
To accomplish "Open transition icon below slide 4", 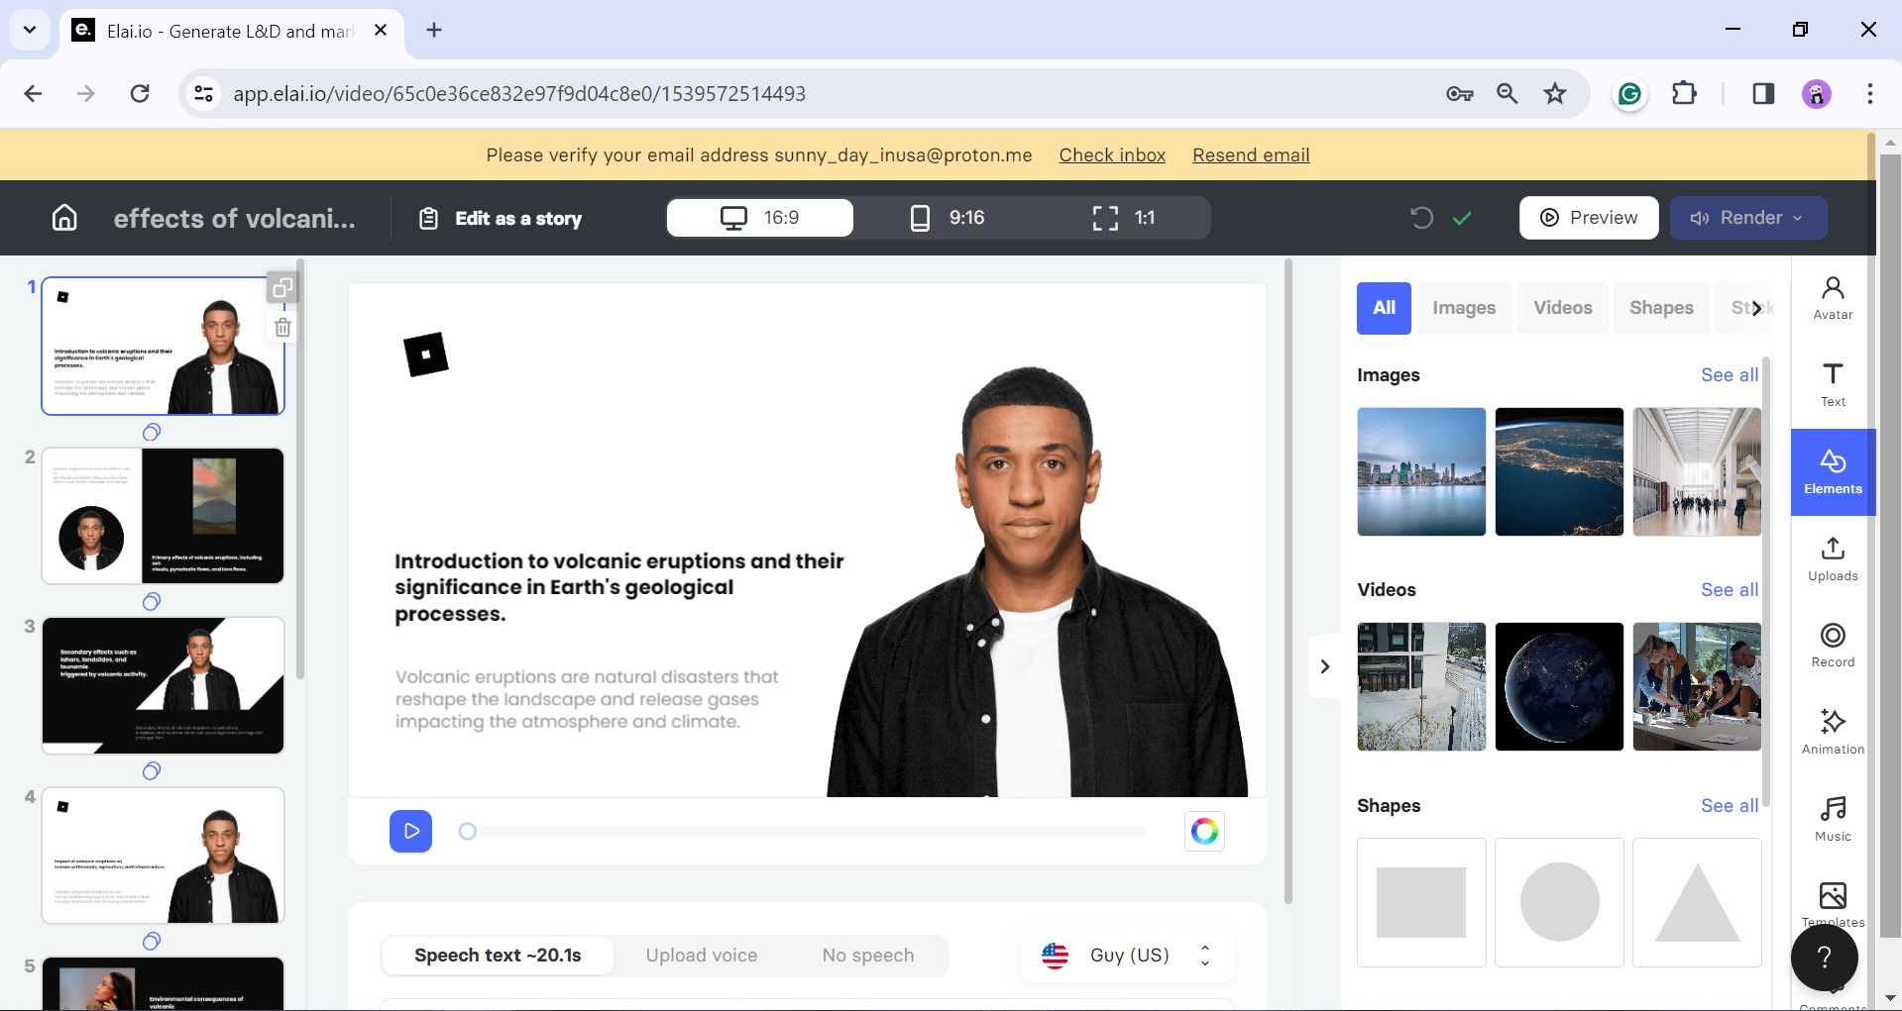I will click(152, 941).
